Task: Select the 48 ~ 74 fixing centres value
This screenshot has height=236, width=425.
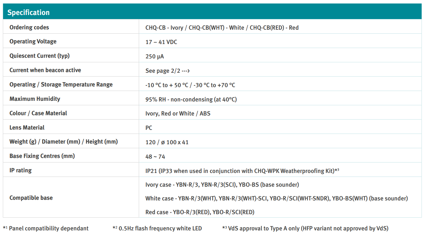Action: tap(155, 157)
